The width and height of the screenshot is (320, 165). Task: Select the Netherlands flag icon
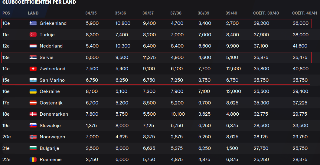pyautogui.click(x=33, y=46)
